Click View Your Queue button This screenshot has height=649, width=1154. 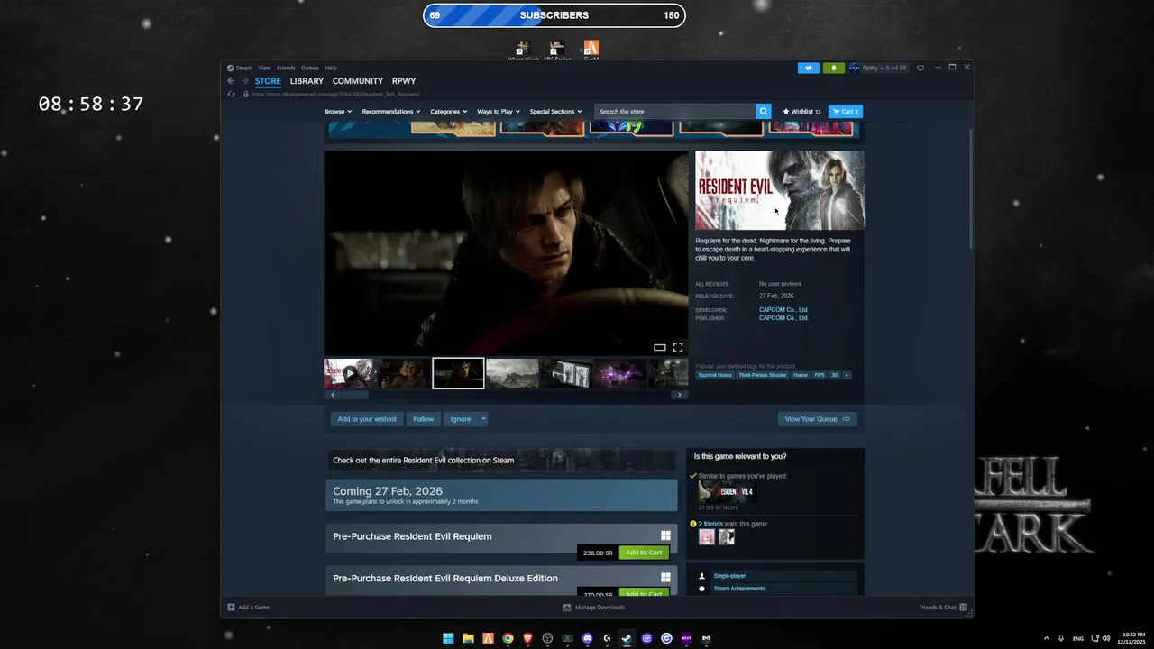818,419
